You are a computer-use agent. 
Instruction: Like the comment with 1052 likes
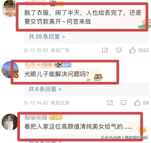(x=132, y=50)
